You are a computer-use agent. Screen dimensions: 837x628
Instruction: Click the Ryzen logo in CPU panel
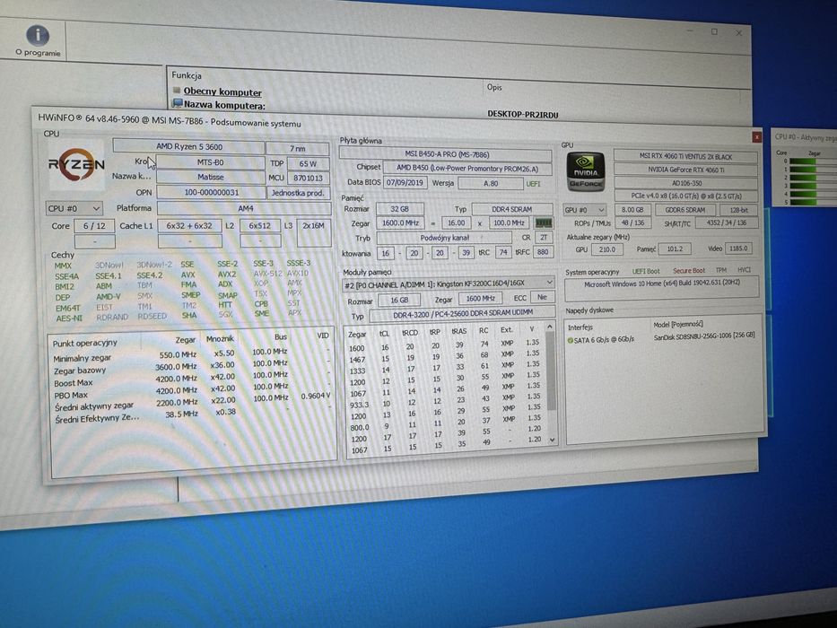click(x=77, y=165)
